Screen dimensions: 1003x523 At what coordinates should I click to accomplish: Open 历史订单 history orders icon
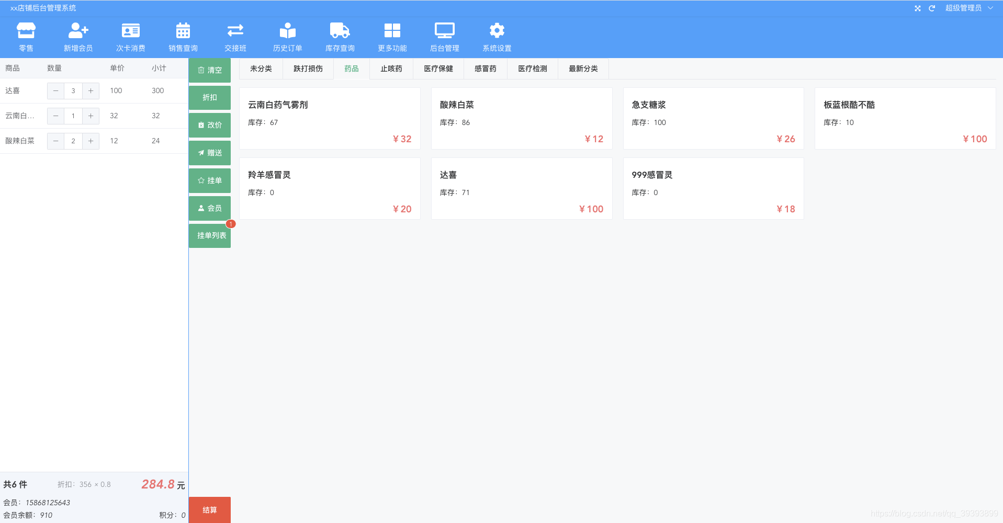coord(287,30)
